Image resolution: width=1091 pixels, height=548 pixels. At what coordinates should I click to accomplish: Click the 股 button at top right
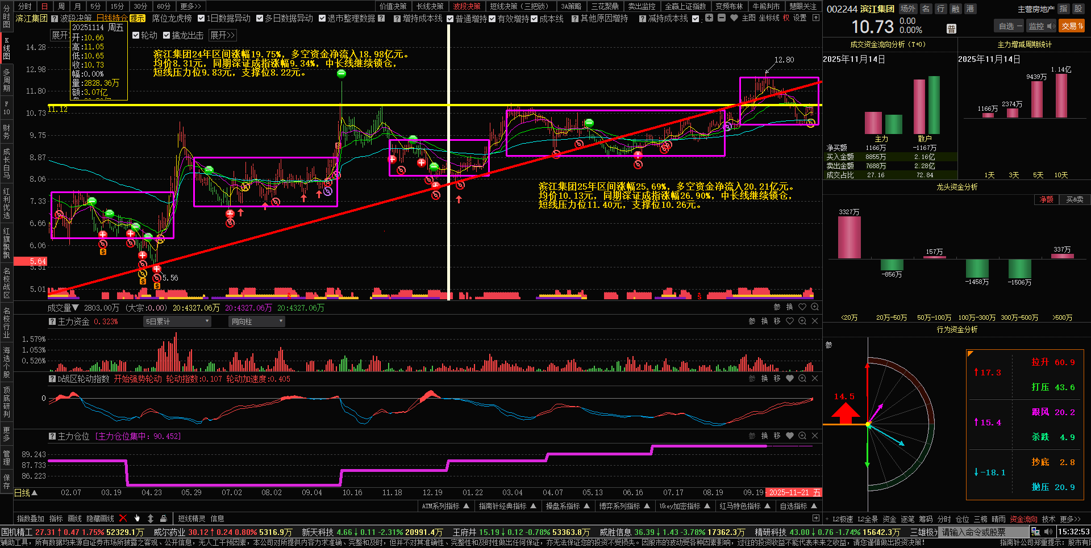(1078, 9)
